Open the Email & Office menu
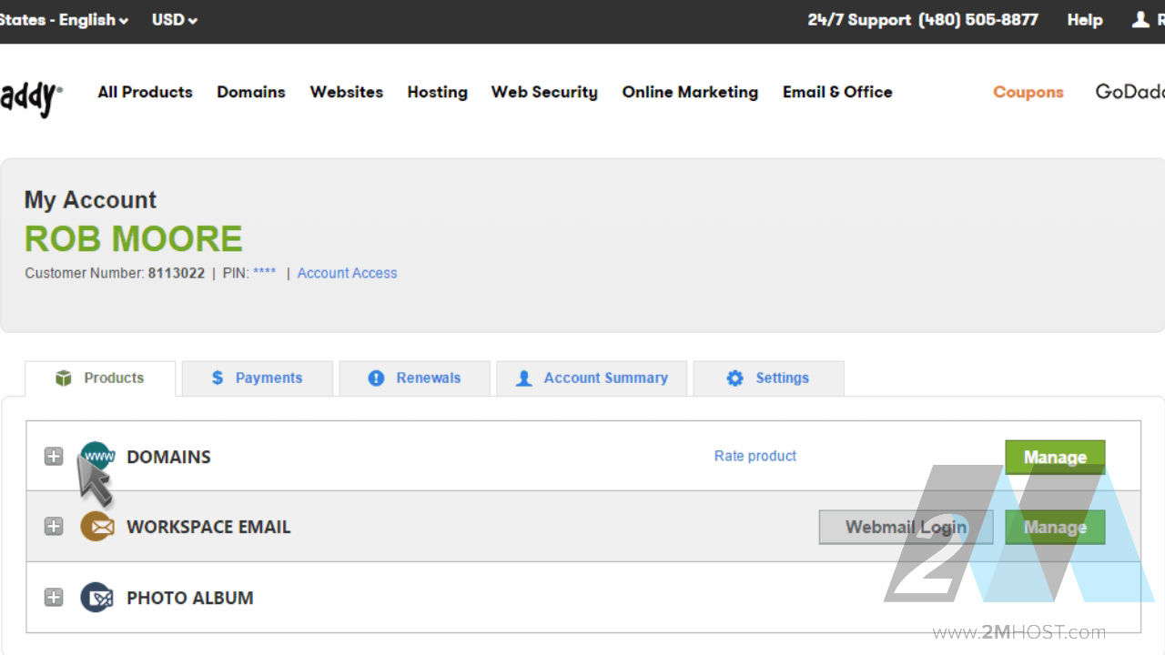The width and height of the screenshot is (1165, 655). coord(837,92)
